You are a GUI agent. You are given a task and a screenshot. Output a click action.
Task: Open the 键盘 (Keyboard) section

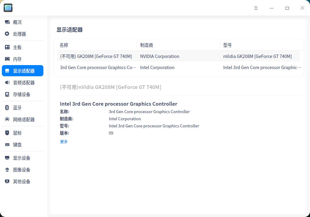(17, 144)
